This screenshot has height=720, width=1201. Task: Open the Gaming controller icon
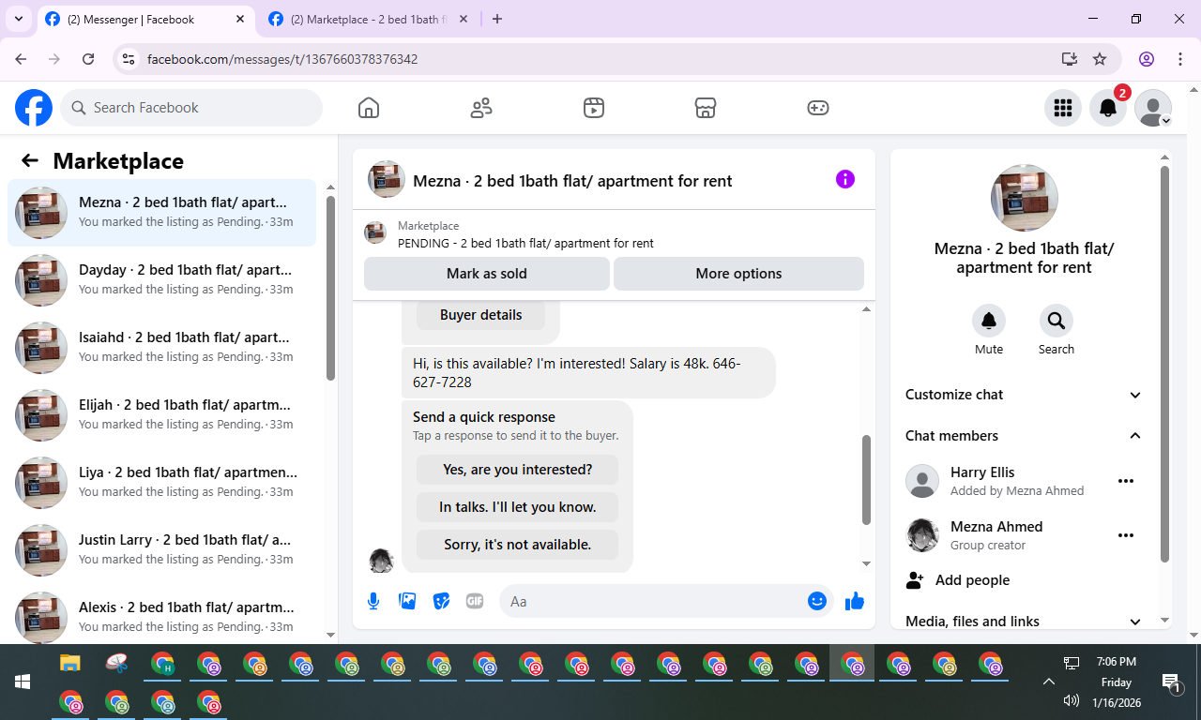point(818,108)
